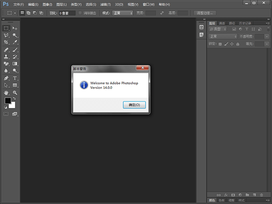The width and height of the screenshot is (272, 204).
Task: Select the Magic Wand tool
Action: click(x=15, y=35)
